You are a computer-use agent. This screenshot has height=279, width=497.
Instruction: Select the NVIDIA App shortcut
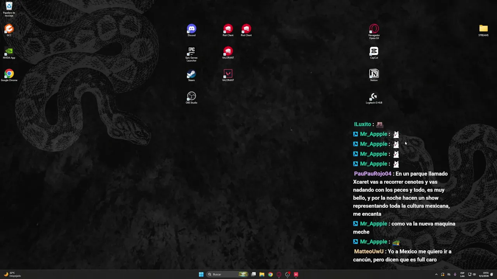(x=9, y=53)
